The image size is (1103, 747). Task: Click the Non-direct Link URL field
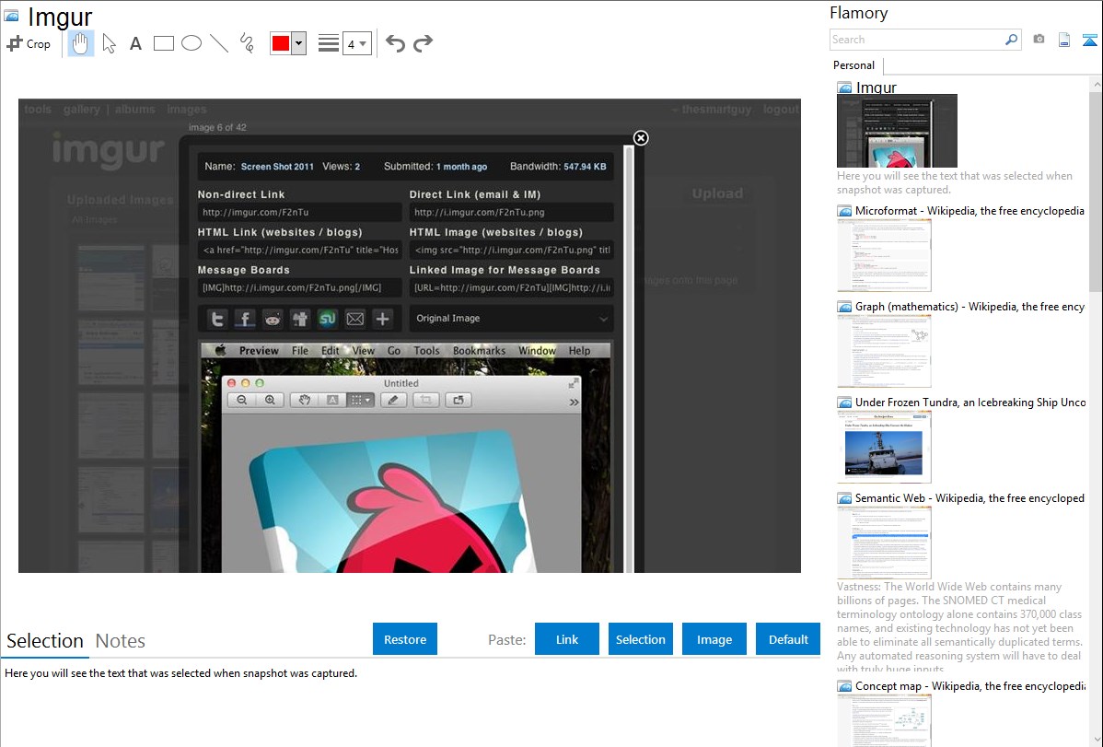(299, 212)
